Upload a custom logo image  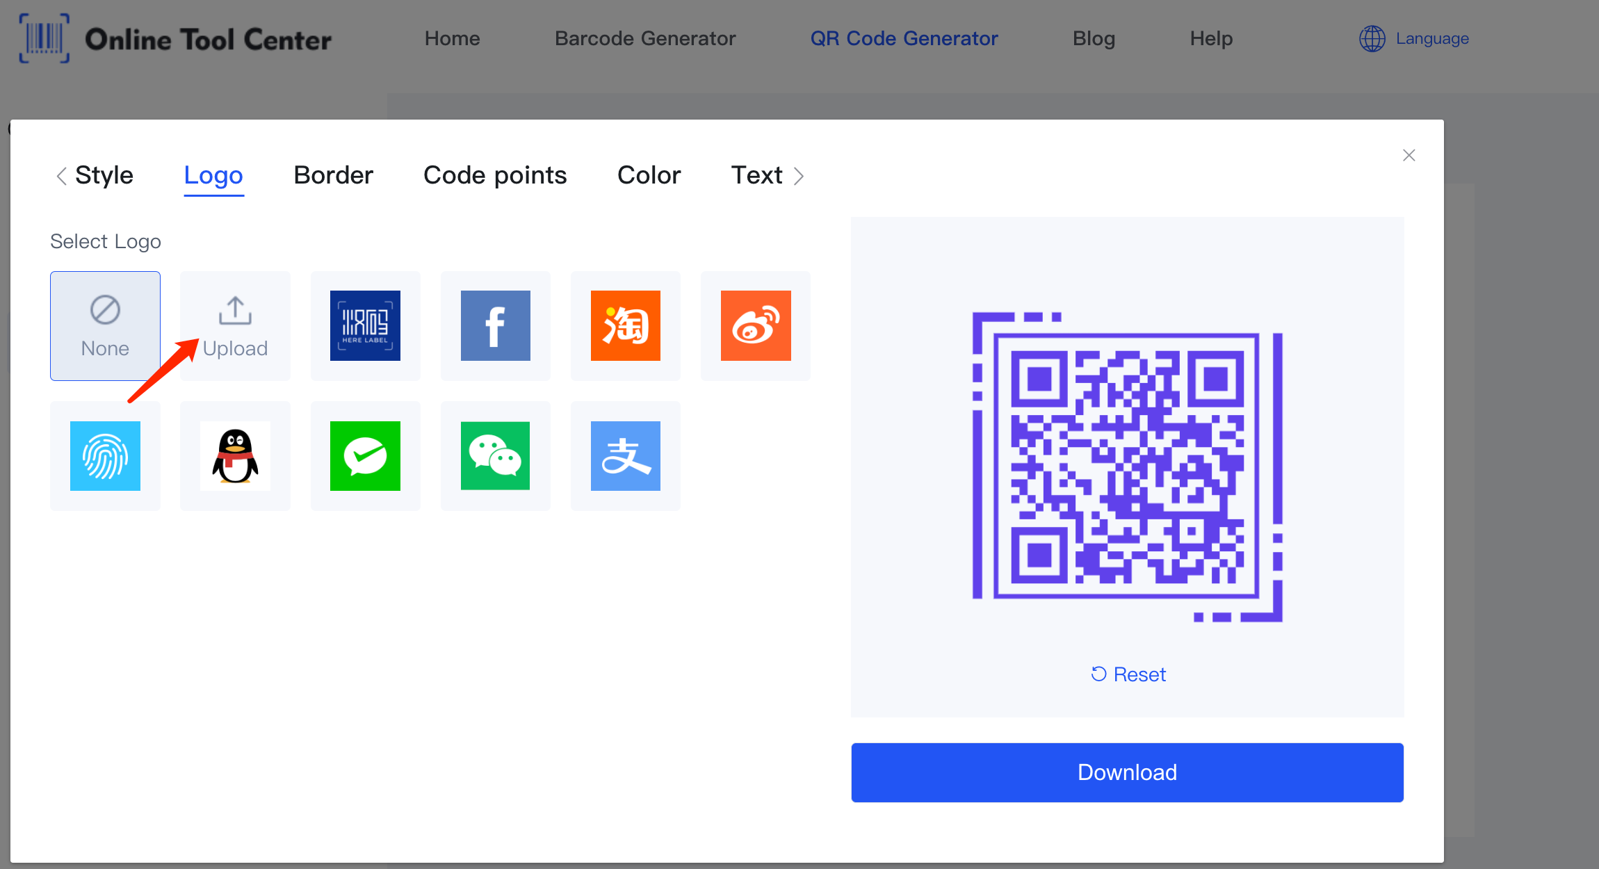tap(234, 324)
